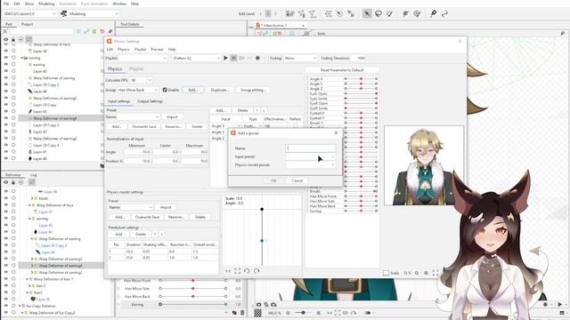
Task: Toggle the Enable checkbox for the group
Action: 165,90
